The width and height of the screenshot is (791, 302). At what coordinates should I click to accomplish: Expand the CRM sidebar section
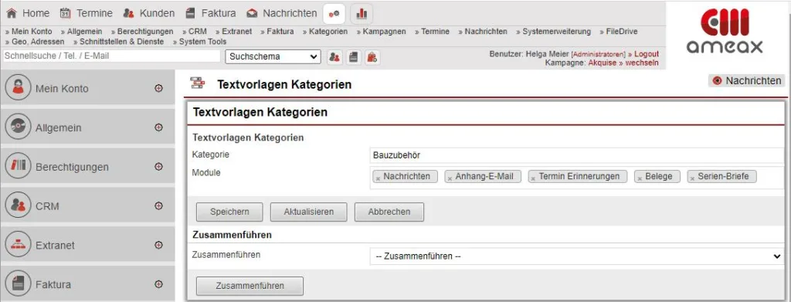158,205
